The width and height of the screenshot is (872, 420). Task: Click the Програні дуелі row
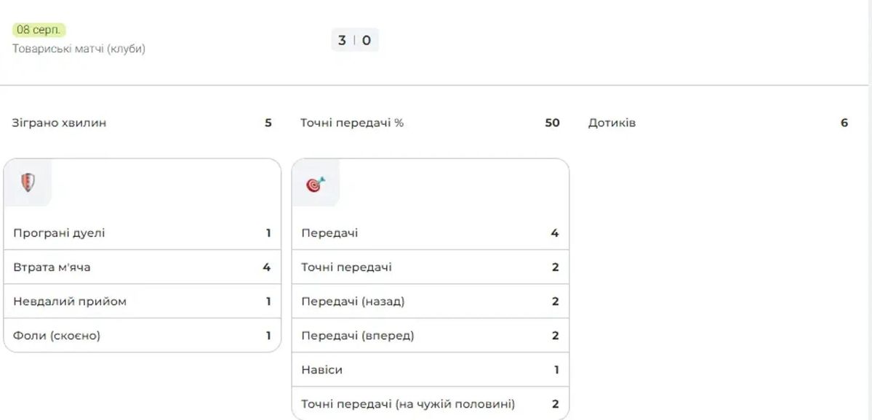pos(143,233)
